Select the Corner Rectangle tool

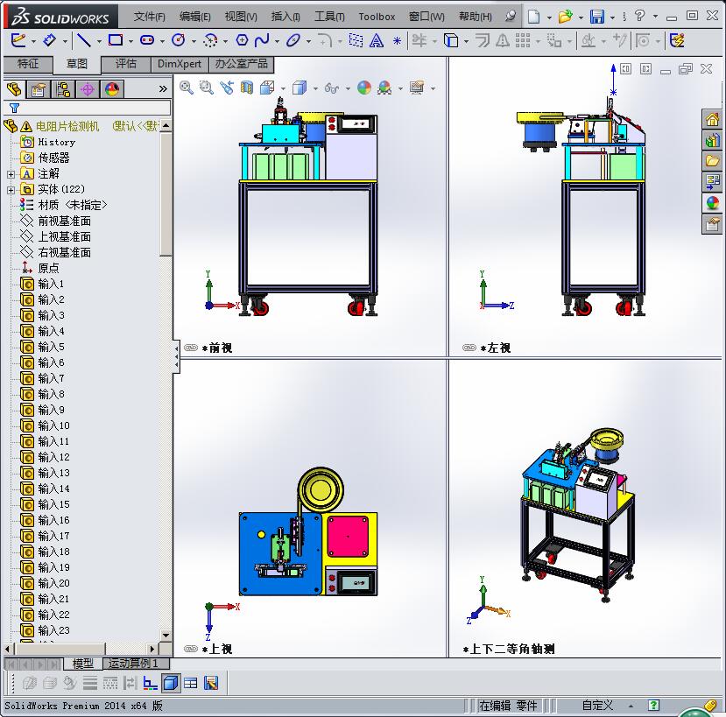click(116, 40)
